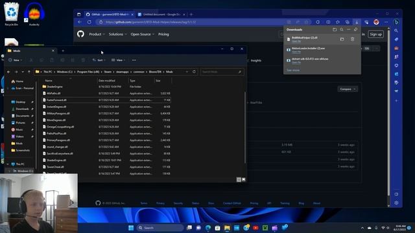Open the Compare dropdown on GitHub
Viewport: 415px width, 233px height.
(x=348, y=89)
